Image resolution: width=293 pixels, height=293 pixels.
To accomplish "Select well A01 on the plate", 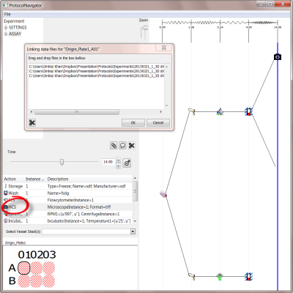I will point(24,268).
